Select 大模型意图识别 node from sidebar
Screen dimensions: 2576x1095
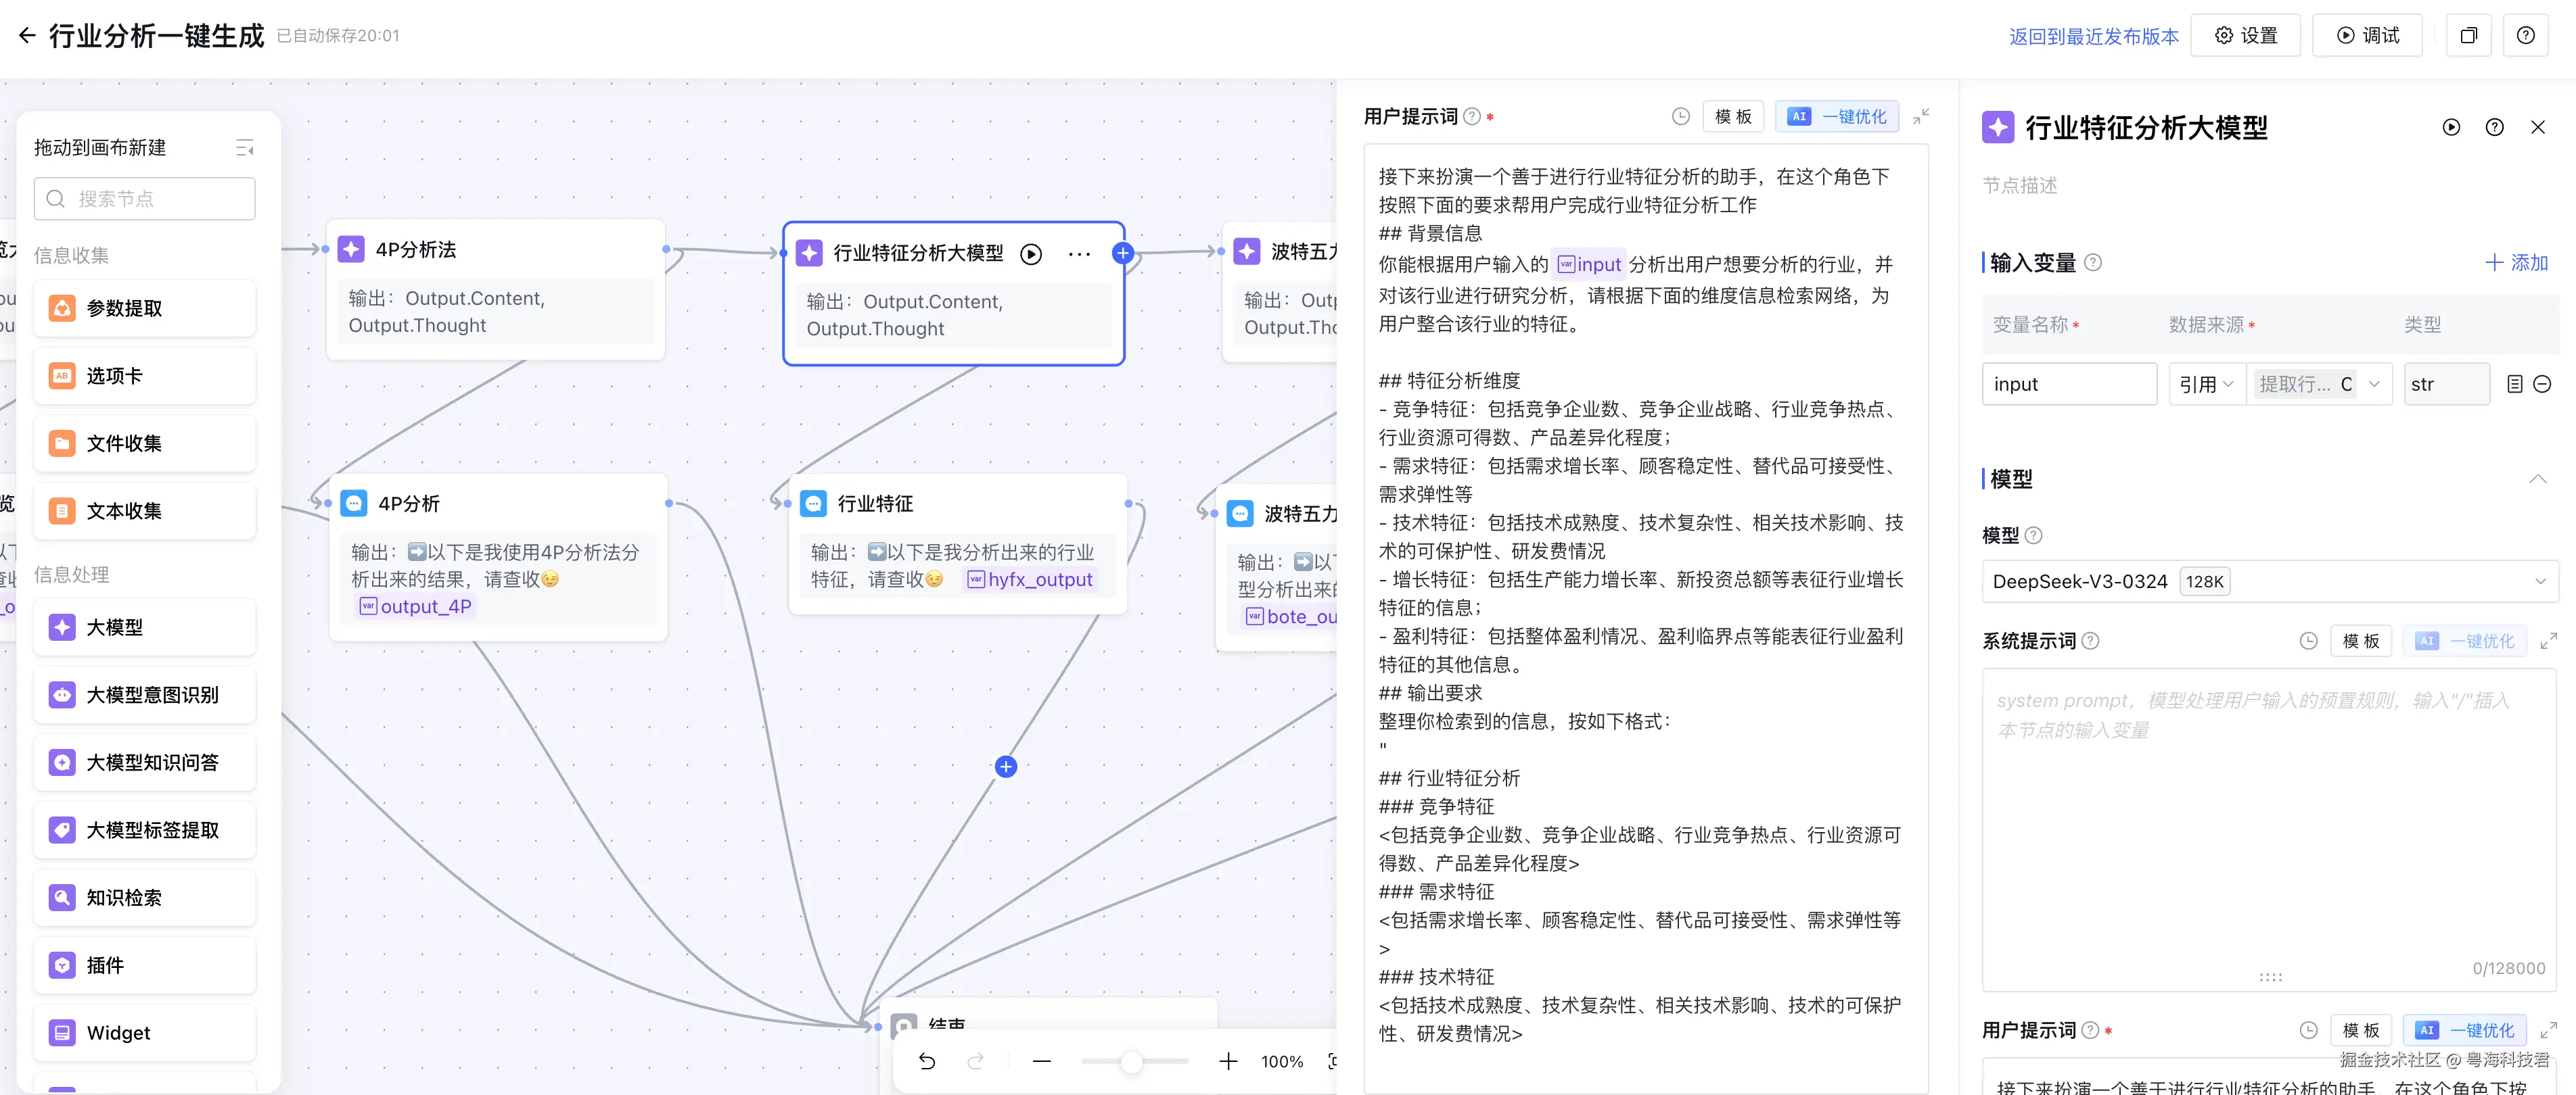tap(145, 696)
